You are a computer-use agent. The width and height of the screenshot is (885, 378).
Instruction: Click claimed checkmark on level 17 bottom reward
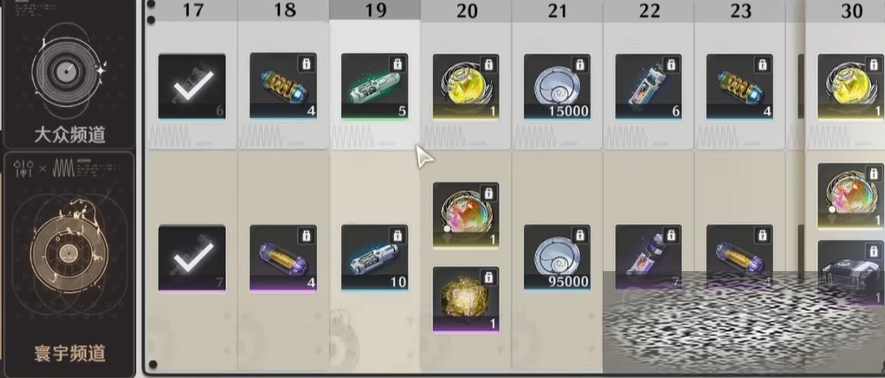click(x=192, y=258)
